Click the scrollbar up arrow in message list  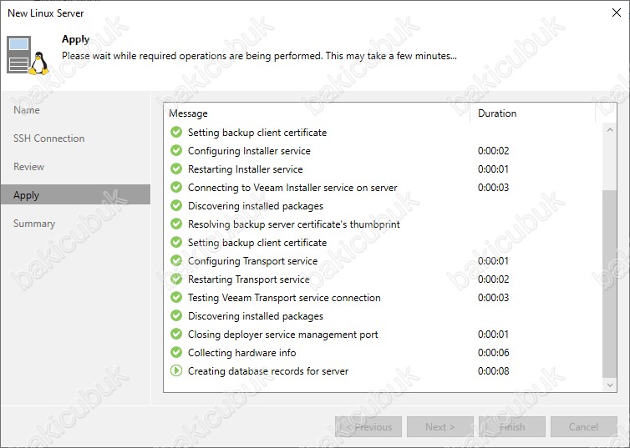(610, 130)
